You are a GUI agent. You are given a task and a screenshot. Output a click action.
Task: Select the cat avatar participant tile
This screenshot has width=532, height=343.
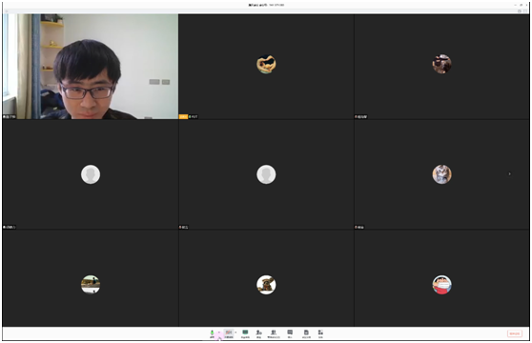click(x=441, y=174)
